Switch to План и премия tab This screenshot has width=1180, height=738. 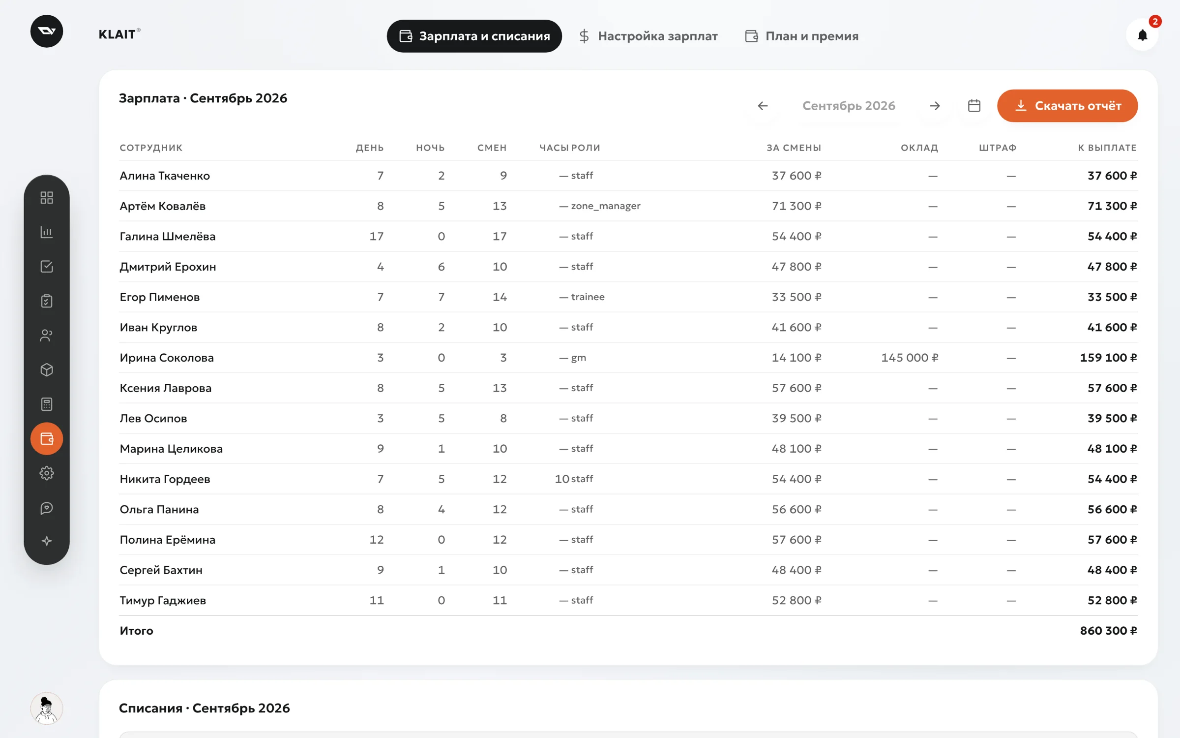coord(802,36)
